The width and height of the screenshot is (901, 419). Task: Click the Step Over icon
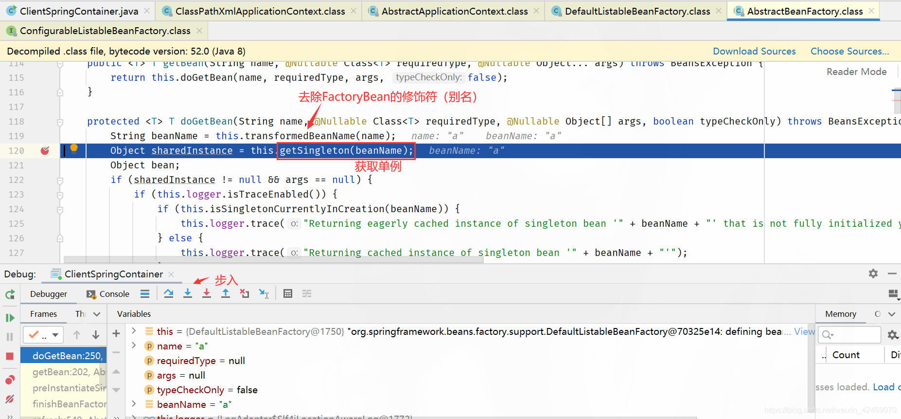tap(169, 293)
